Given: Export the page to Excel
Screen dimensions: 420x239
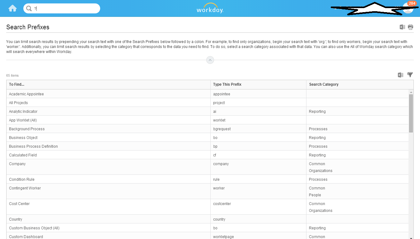Looking at the screenshot, I should coord(402,27).
